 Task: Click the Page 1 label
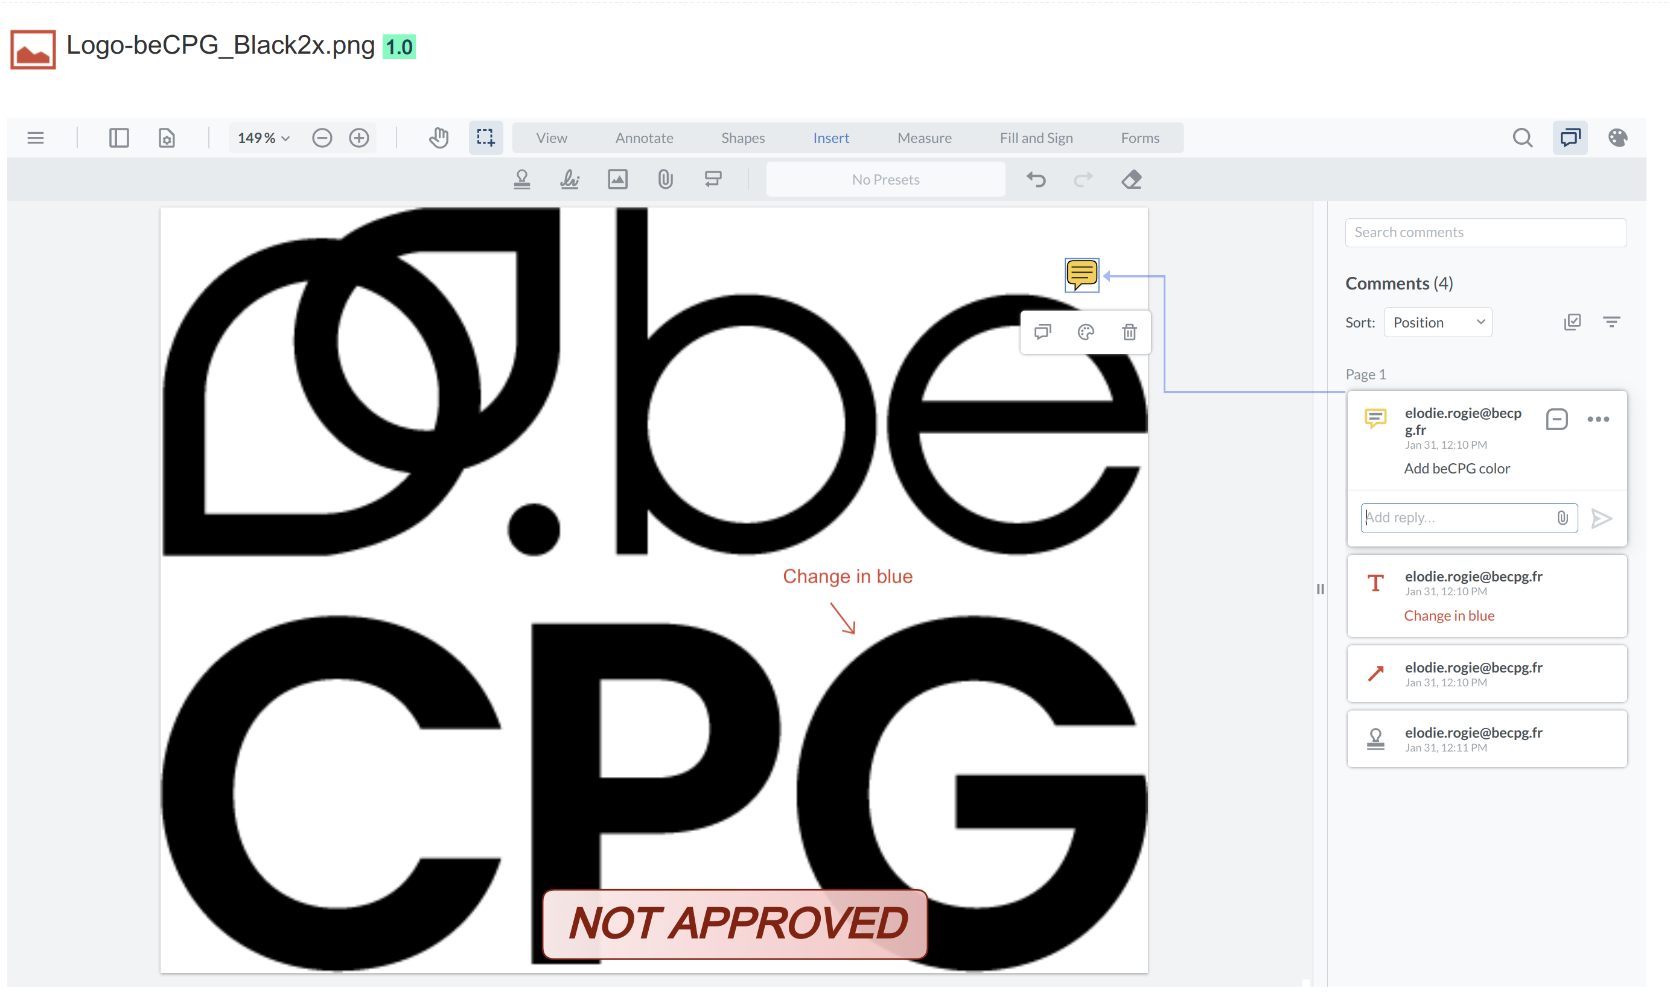click(1365, 374)
